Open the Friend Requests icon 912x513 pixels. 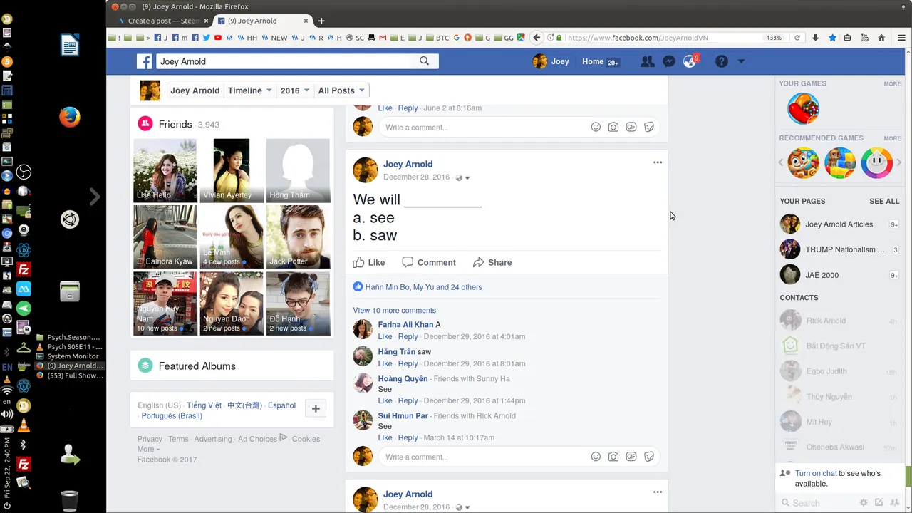click(647, 62)
